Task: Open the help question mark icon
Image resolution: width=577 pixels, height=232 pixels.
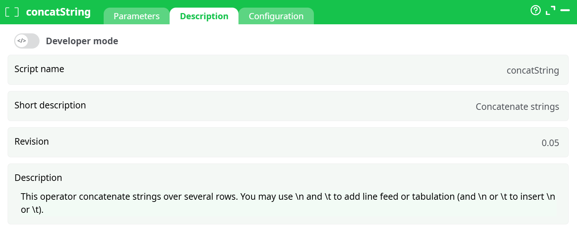Action: (535, 10)
